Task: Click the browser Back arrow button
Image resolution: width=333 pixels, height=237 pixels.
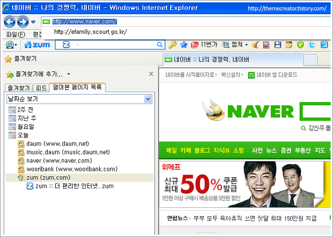Action: pyautogui.click(x=10, y=22)
